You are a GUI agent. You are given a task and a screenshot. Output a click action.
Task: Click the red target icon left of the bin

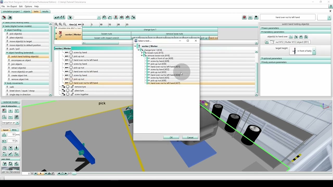click(x=244, y=17)
